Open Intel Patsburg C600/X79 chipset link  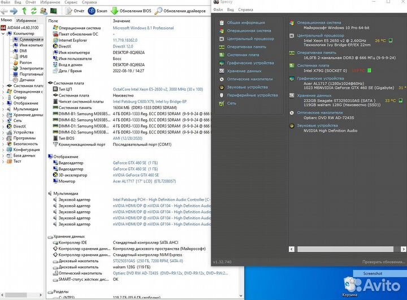coord(149,102)
